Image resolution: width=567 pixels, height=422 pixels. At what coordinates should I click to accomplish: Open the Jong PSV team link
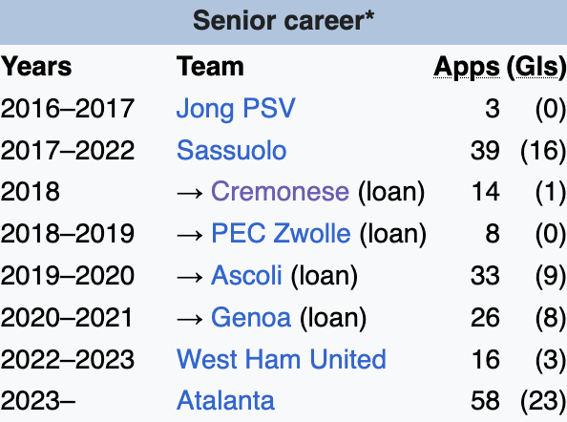[236, 109]
